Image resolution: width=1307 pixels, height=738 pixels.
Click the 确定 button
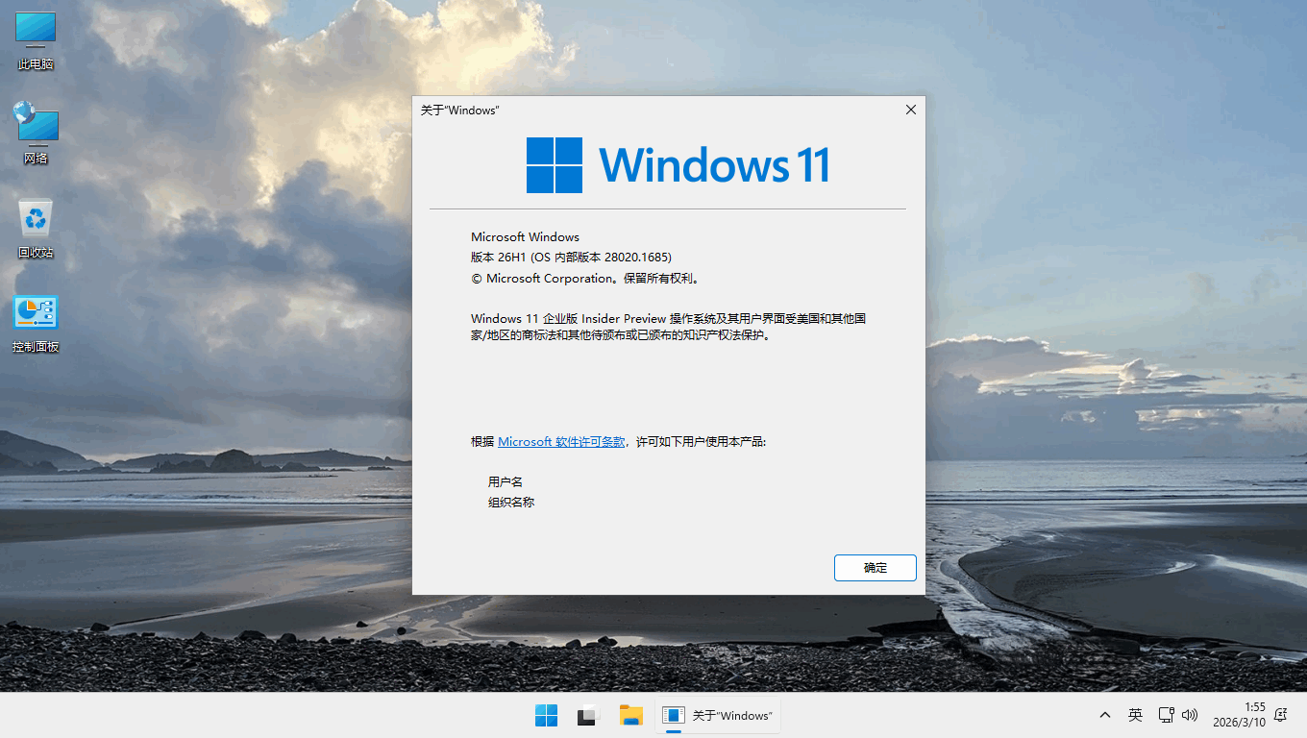coord(875,567)
